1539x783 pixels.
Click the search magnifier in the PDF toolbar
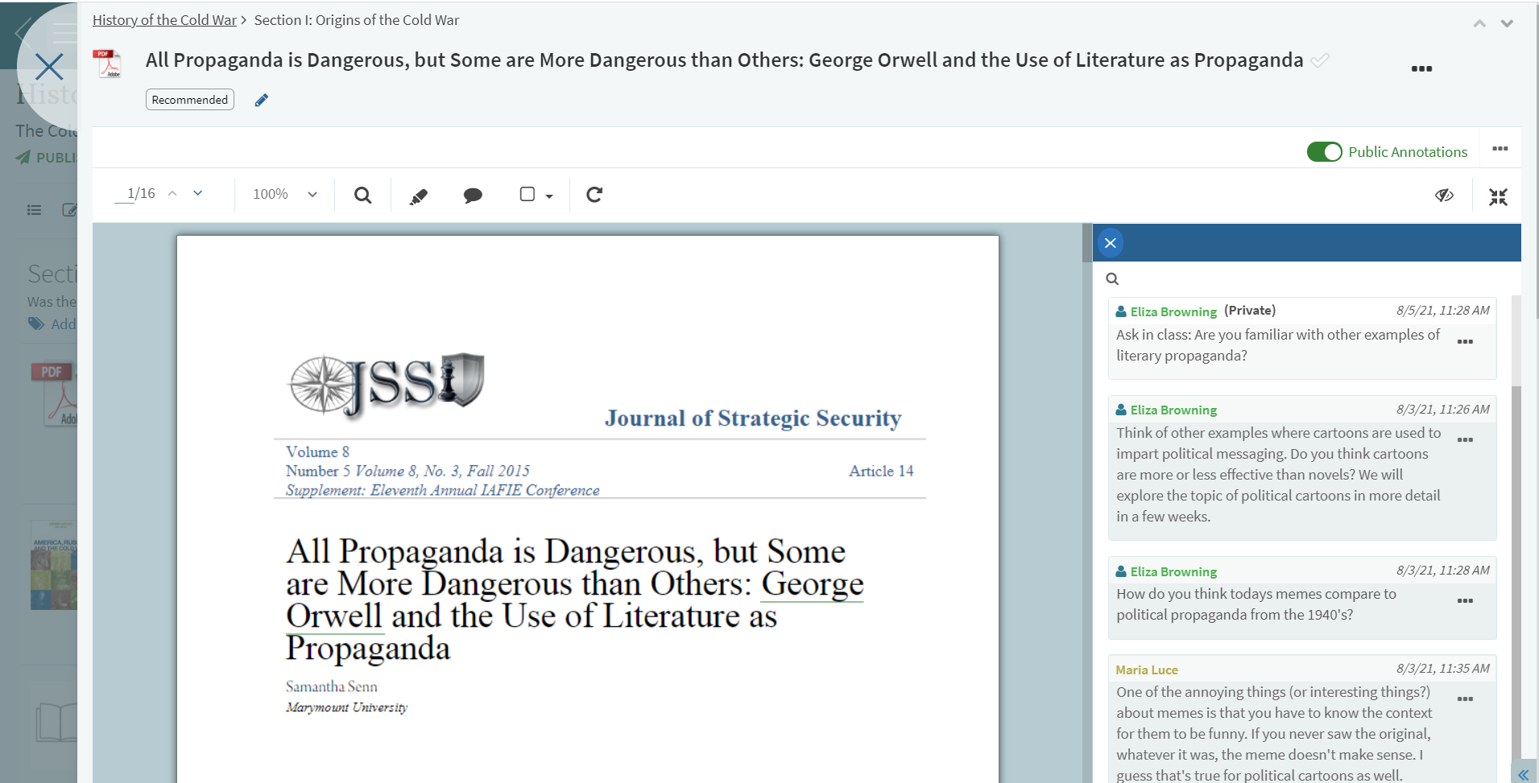click(362, 195)
